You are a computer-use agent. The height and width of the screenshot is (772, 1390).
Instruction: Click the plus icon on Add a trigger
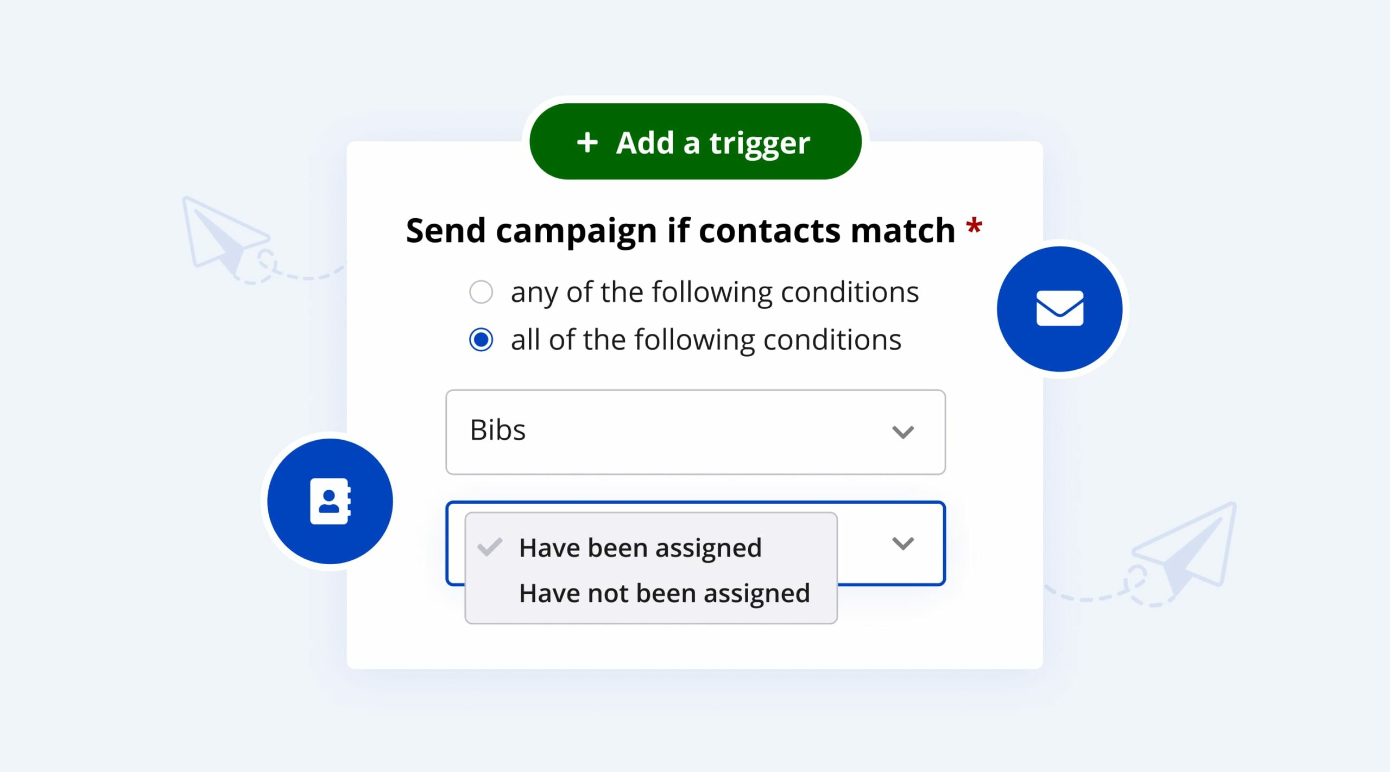[587, 143]
